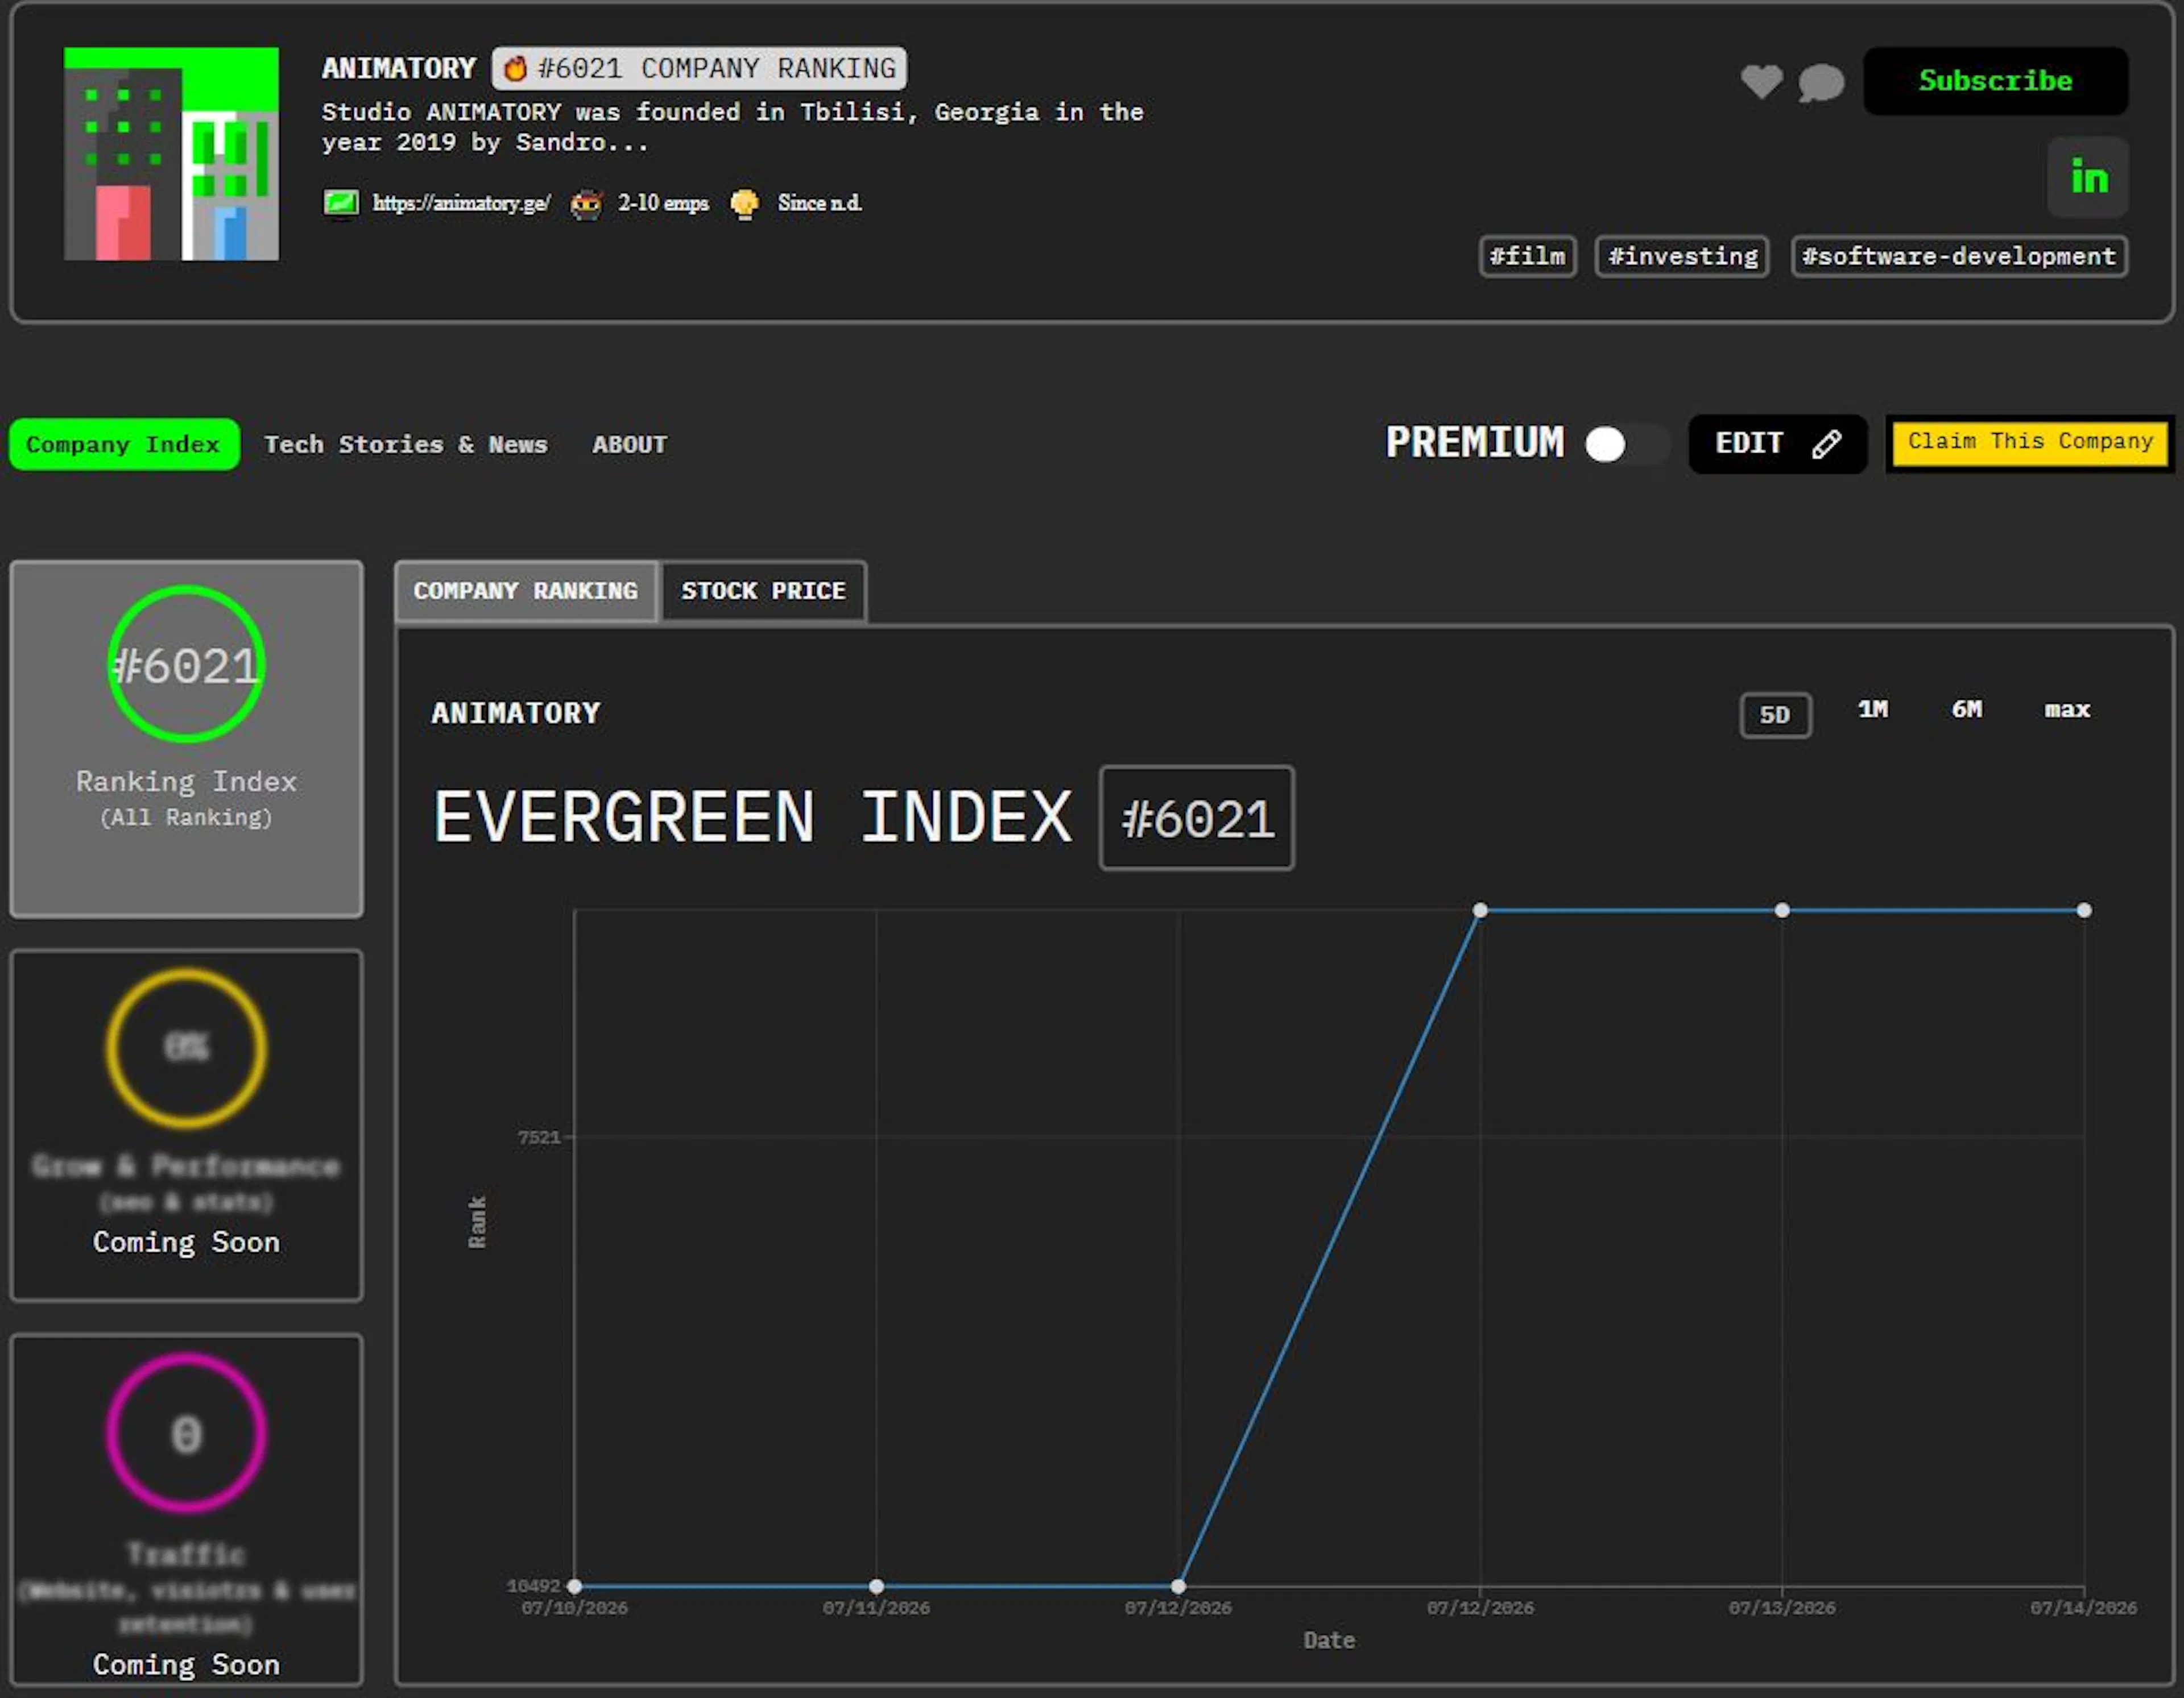Screen dimensions: 2184x1698
Task: Click the website icon beside animatory.ge
Action: (341, 203)
